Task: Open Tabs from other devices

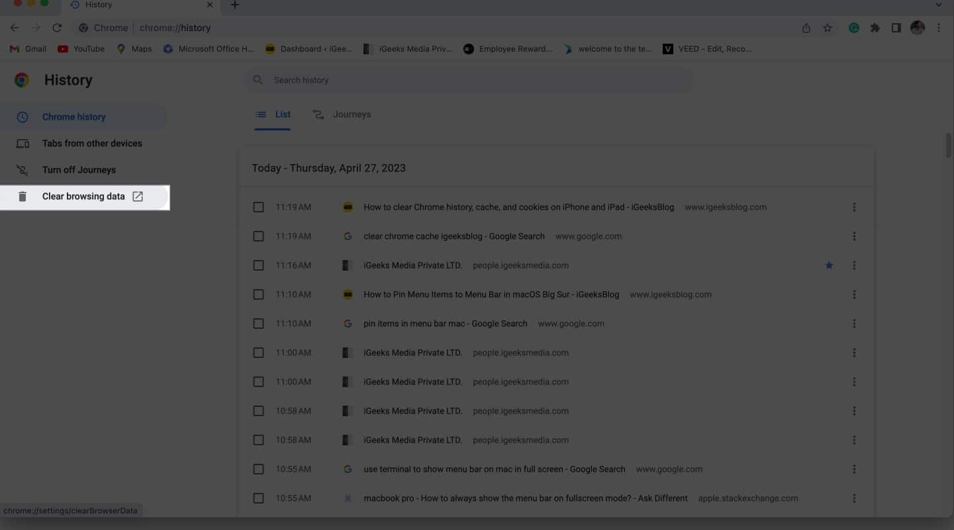Action: [83, 144]
